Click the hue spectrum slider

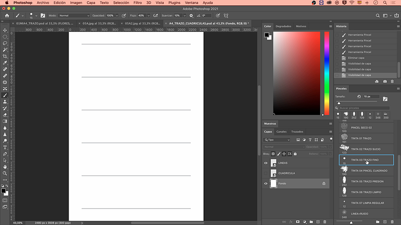click(327, 73)
